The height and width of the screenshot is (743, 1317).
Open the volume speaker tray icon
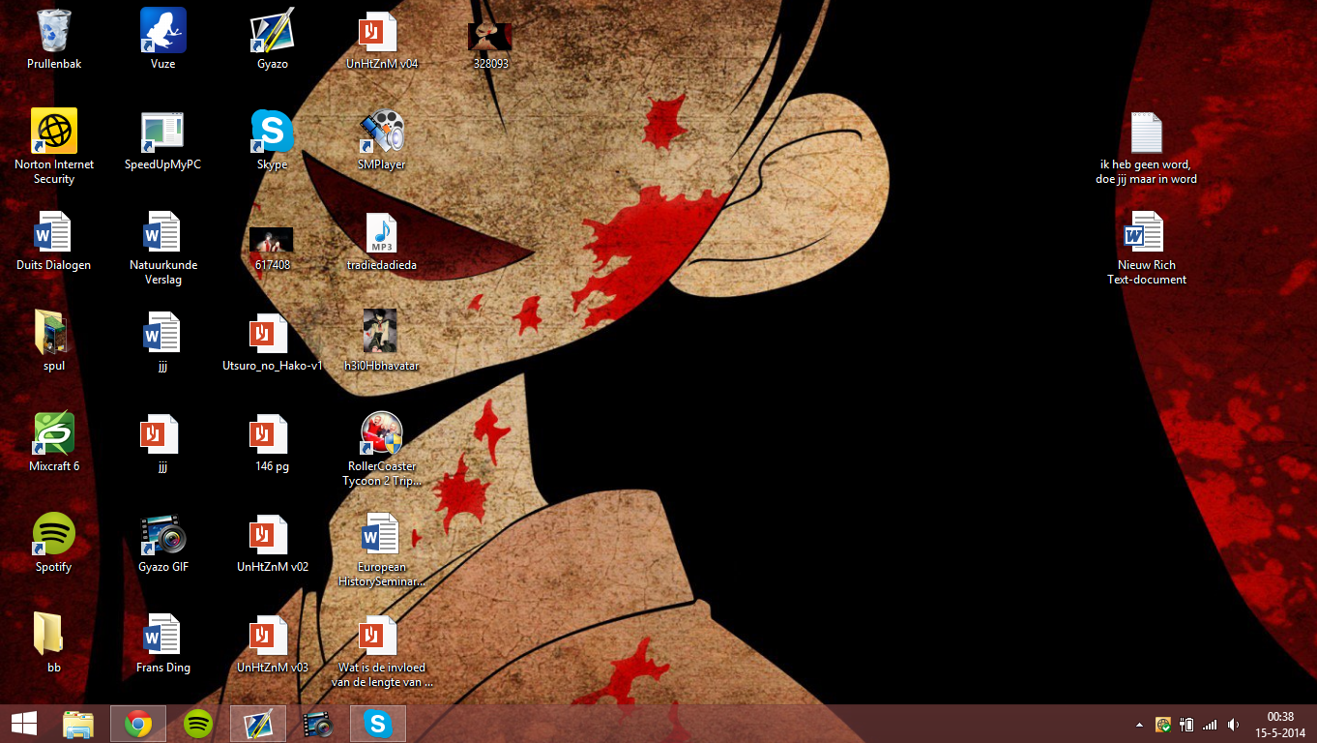[x=1233, y=725]
